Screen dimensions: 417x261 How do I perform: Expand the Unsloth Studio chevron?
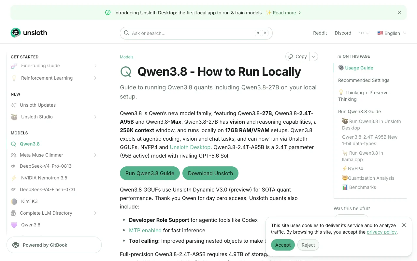[x=95, y=117]
